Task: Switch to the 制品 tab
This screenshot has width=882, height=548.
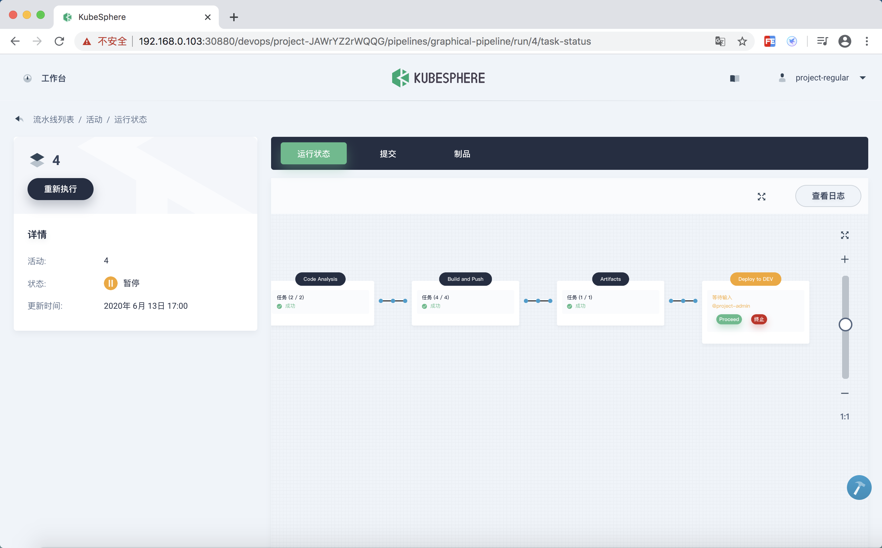Action: point(462,154)
